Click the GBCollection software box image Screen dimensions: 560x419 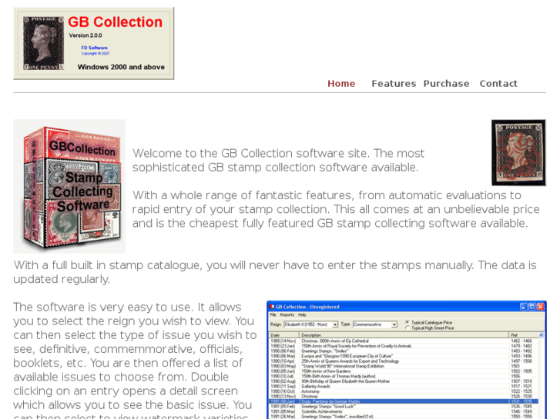(x=69, y=186)
